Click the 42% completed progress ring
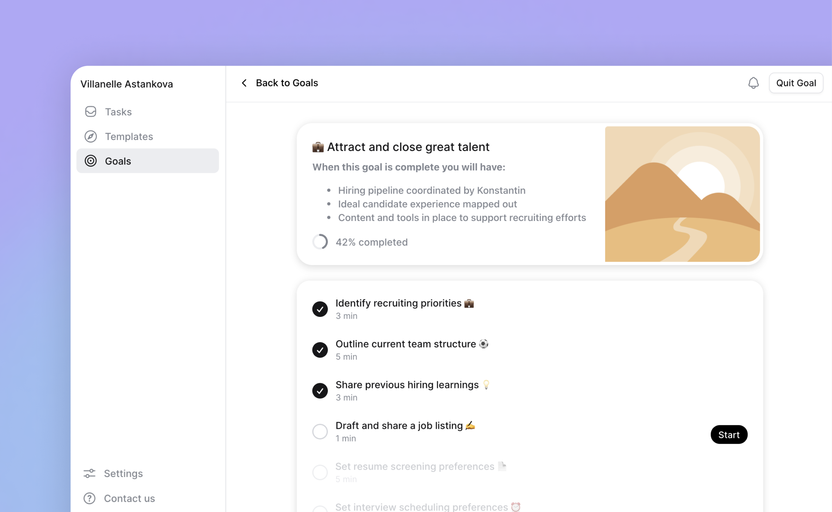This screenshot has height=512, width=832. click(320, 242)
